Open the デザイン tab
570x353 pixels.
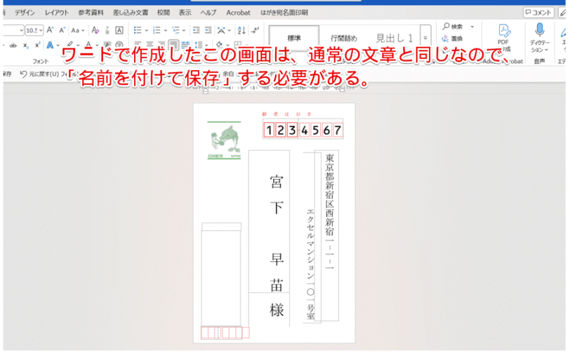25,13
